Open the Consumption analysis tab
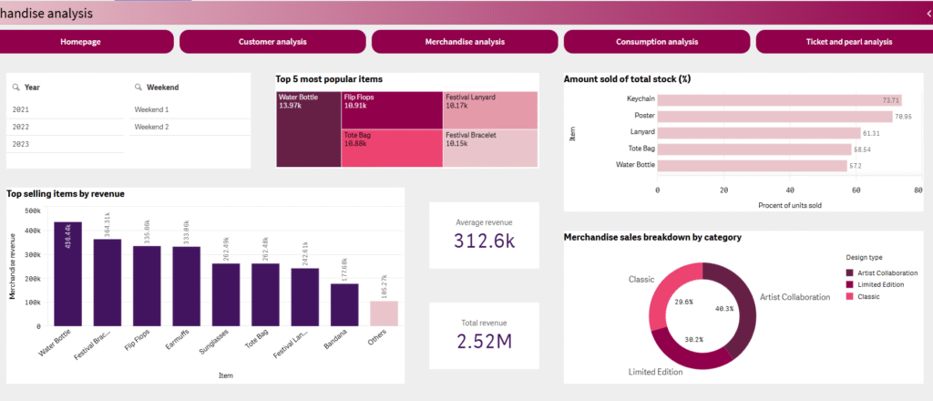 [x=657, y=42]
